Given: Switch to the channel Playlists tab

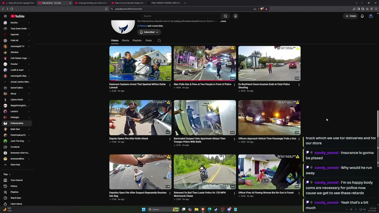Looking at the screenshot, I should [137, 41].
